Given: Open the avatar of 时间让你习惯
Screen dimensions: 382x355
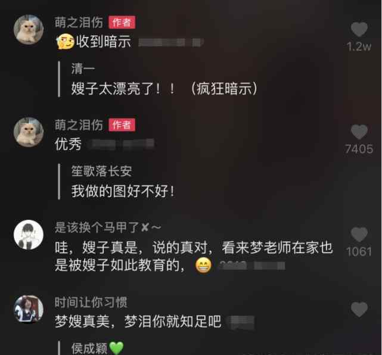Looking at the screenshot, I should (29, 310).
